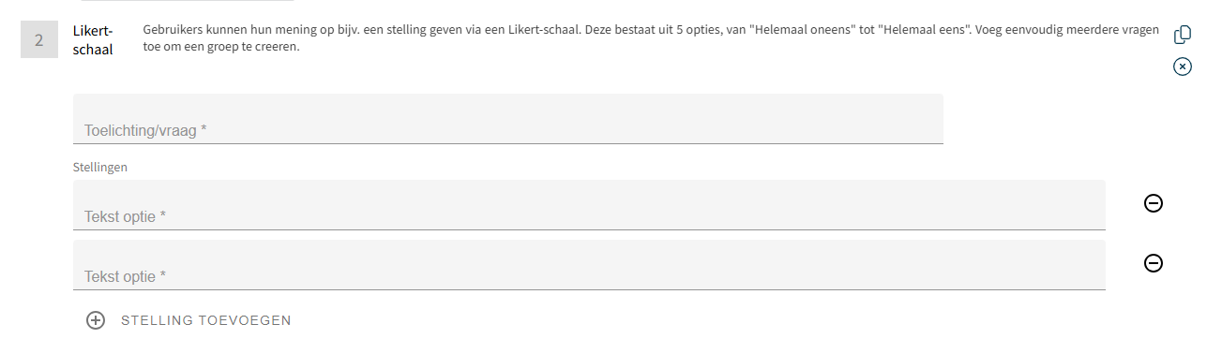This screenshot has height=339, width=1207.
Task: Delete the Likert-schaal question with circled X
Action: (x=1183, y=66)
